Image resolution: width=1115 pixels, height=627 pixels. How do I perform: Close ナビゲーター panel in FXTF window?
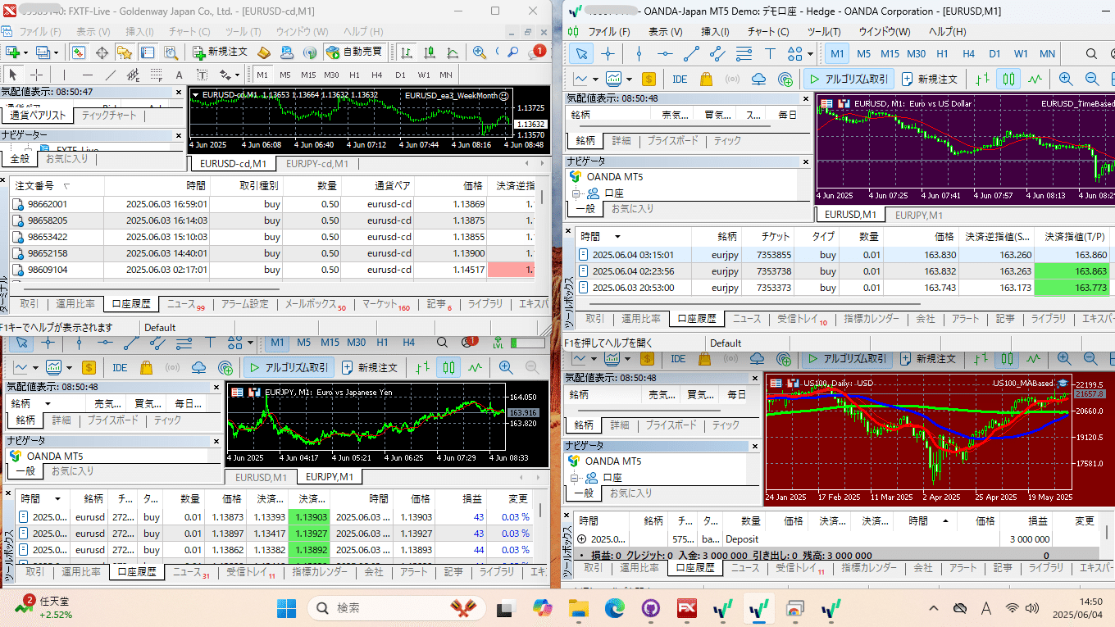coord(179,135)
